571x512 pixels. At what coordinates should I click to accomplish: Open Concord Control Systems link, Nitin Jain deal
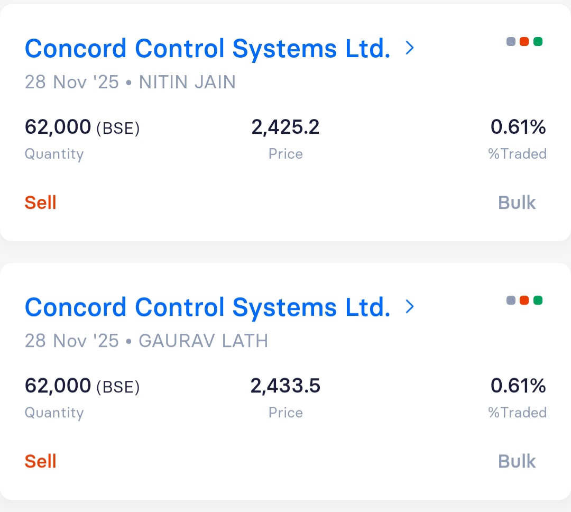point(207,49)
